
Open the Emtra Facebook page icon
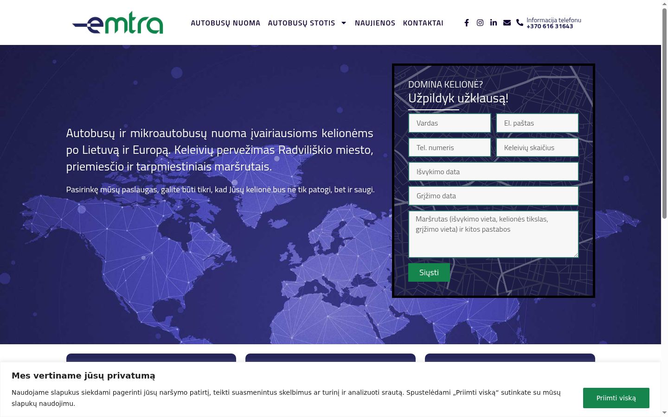click(467, 23)
